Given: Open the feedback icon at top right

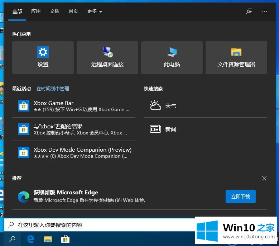Looking at the screenshot, I should click(249, 11).
